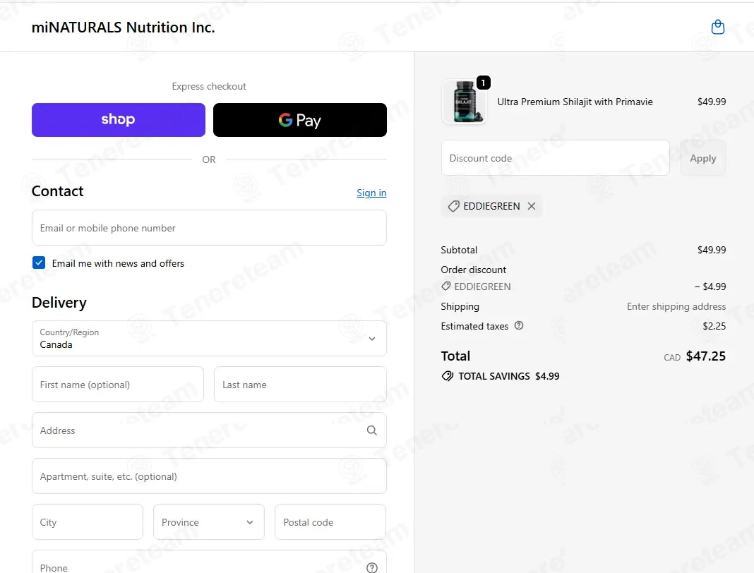Screen dimensions: 754x573
Task: Click the Shilajit product thumbnail
Action: (x=464, y=102)
